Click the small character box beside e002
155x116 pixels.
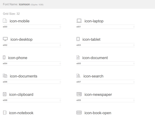[x=60, y=45]
